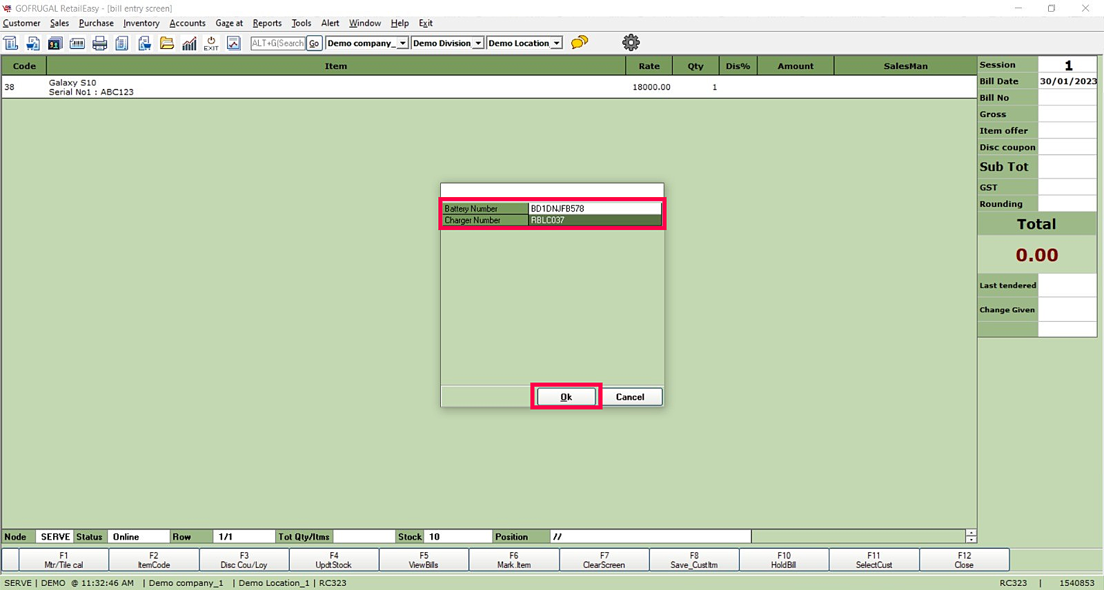Click the Bill No field
Viewport: 1104px width, 590px height.
1067,98
